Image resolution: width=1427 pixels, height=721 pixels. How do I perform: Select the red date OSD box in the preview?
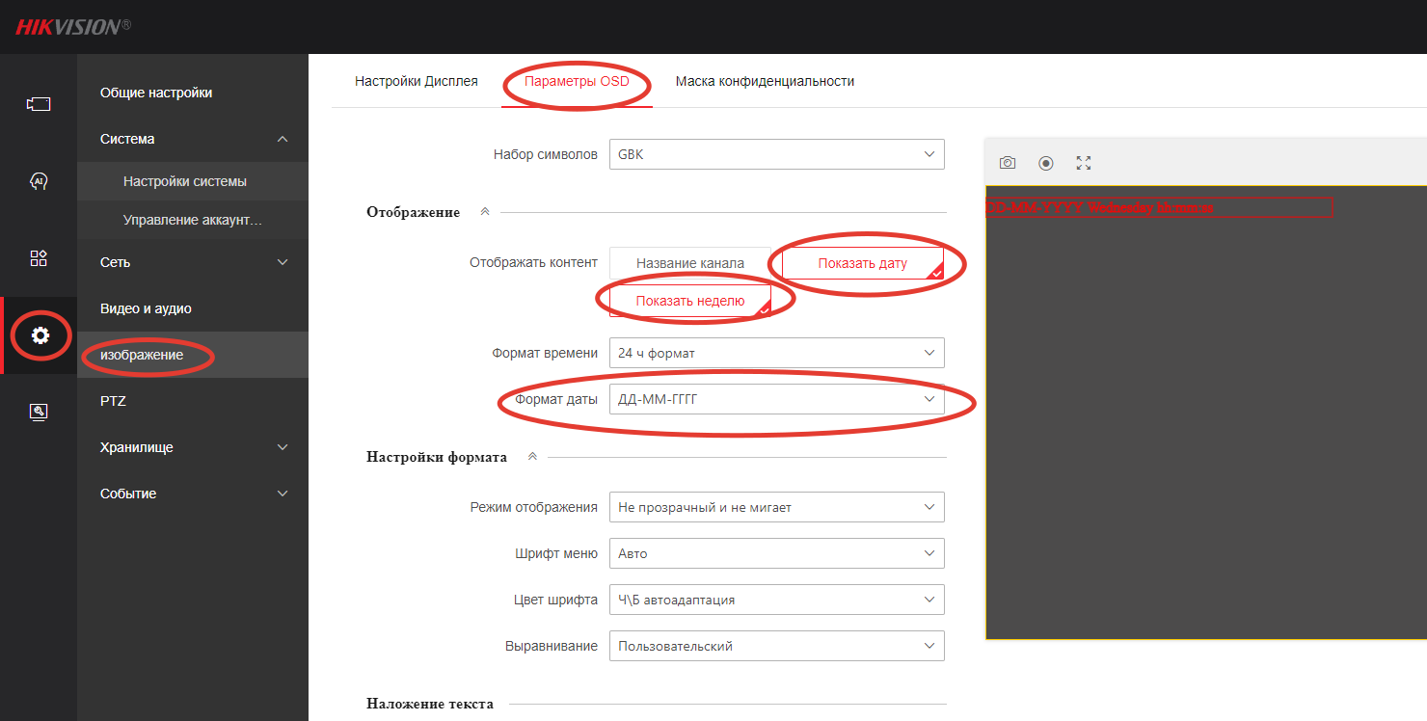click(1159, 207)
